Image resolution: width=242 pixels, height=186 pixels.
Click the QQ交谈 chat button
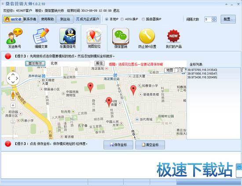coord(13,19)
